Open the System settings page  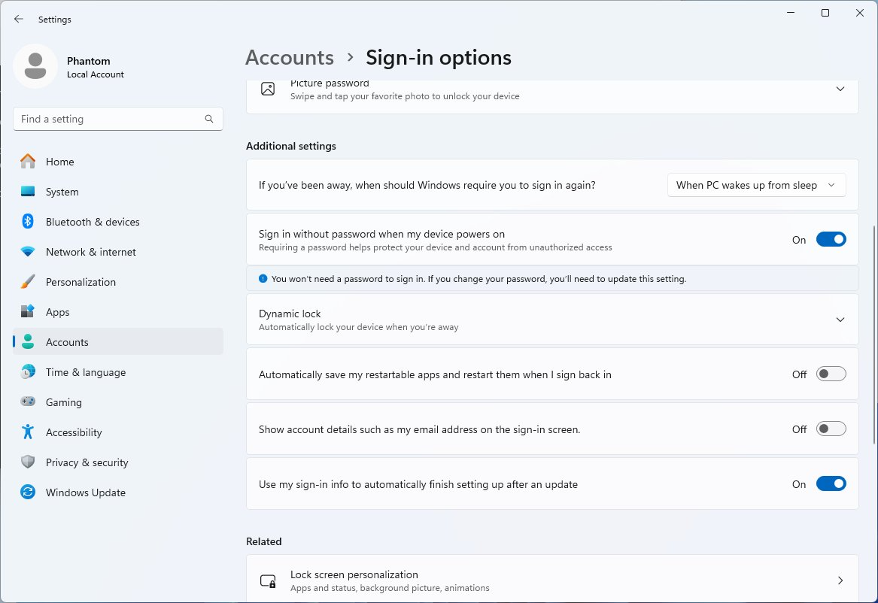[x=62, y=192]
